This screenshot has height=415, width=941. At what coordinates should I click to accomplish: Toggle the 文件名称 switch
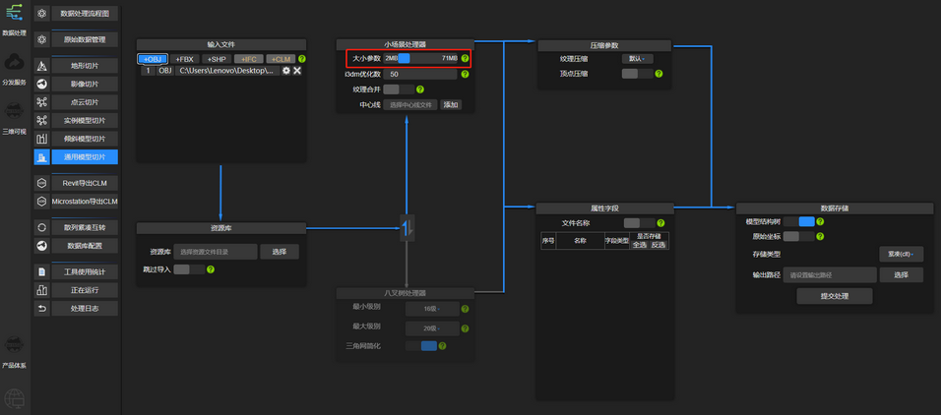pos(640,223)
